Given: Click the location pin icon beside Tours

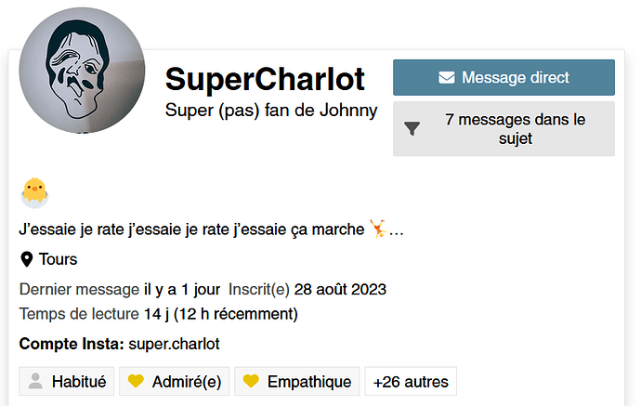Looking at the screenshot, I should [x=26, y=259].
